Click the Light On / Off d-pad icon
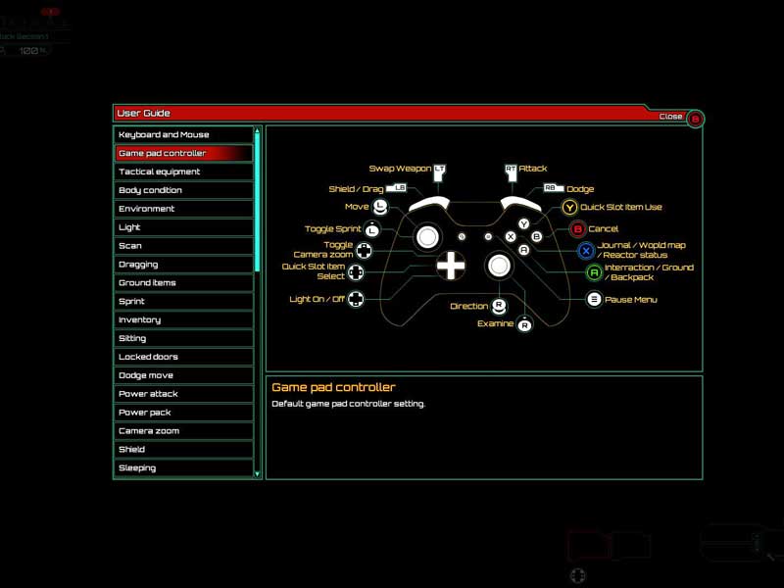This screenshot has height=588, width=784. (356, 300)
